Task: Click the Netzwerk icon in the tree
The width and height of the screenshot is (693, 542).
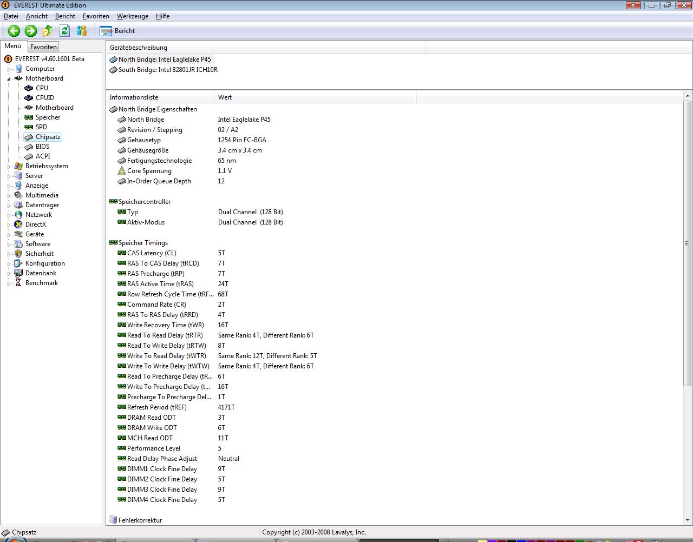Action: (x=18, y=215)
